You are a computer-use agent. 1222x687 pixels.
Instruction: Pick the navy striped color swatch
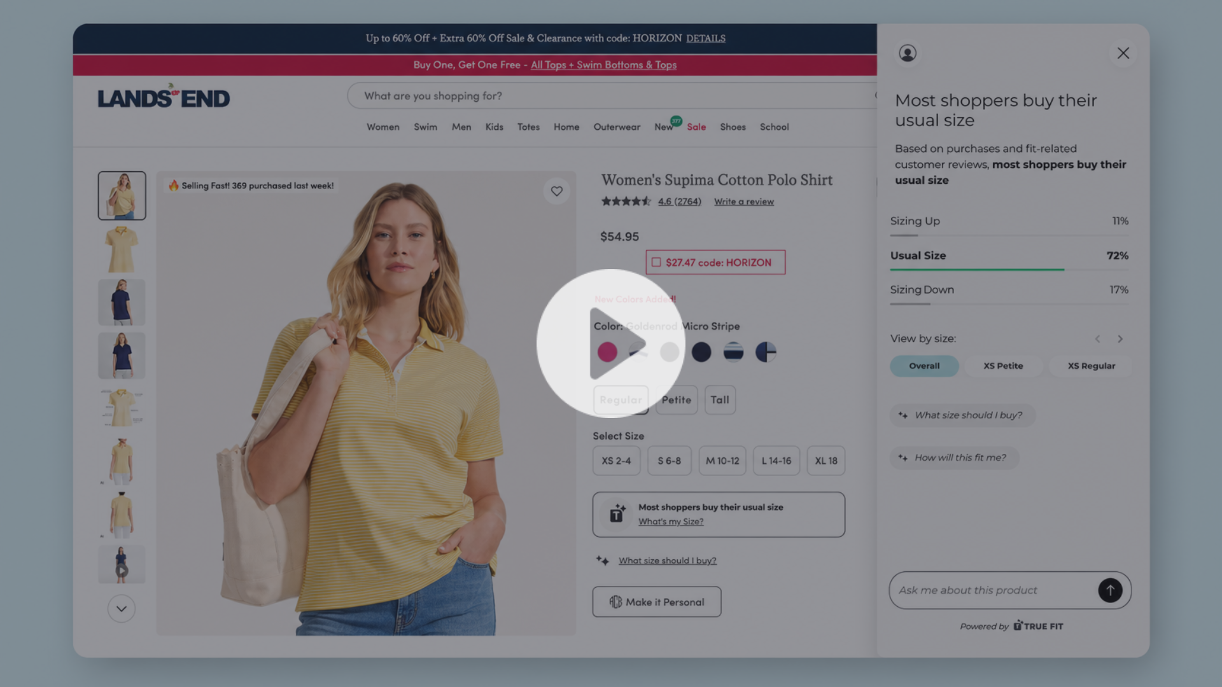click(x=733, y=352)
